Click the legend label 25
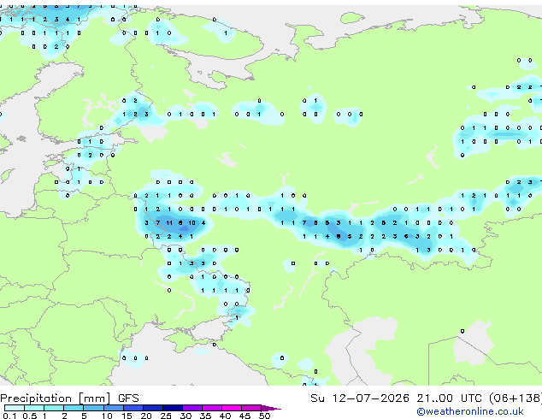This screenshot has width=542, height=419. coord(166,416)
